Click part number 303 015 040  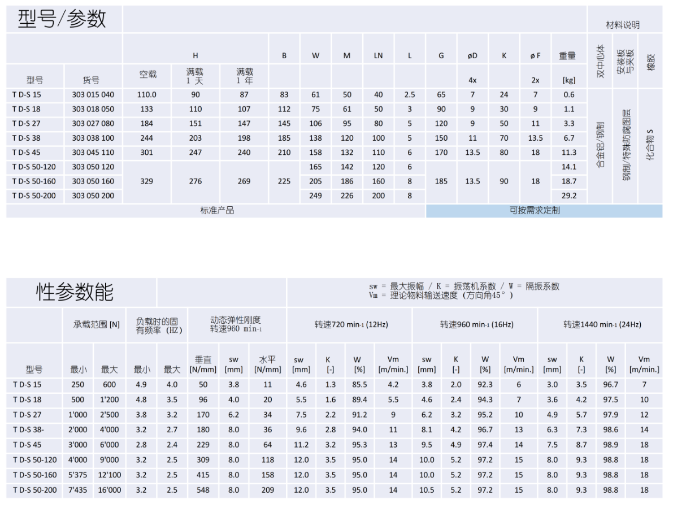click(94, 94)
